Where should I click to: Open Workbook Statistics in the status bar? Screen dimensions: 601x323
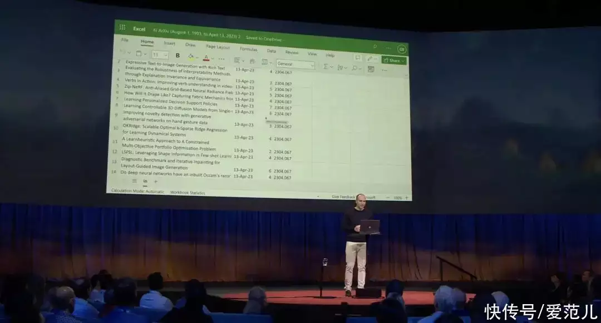click(x=188, y=193)
